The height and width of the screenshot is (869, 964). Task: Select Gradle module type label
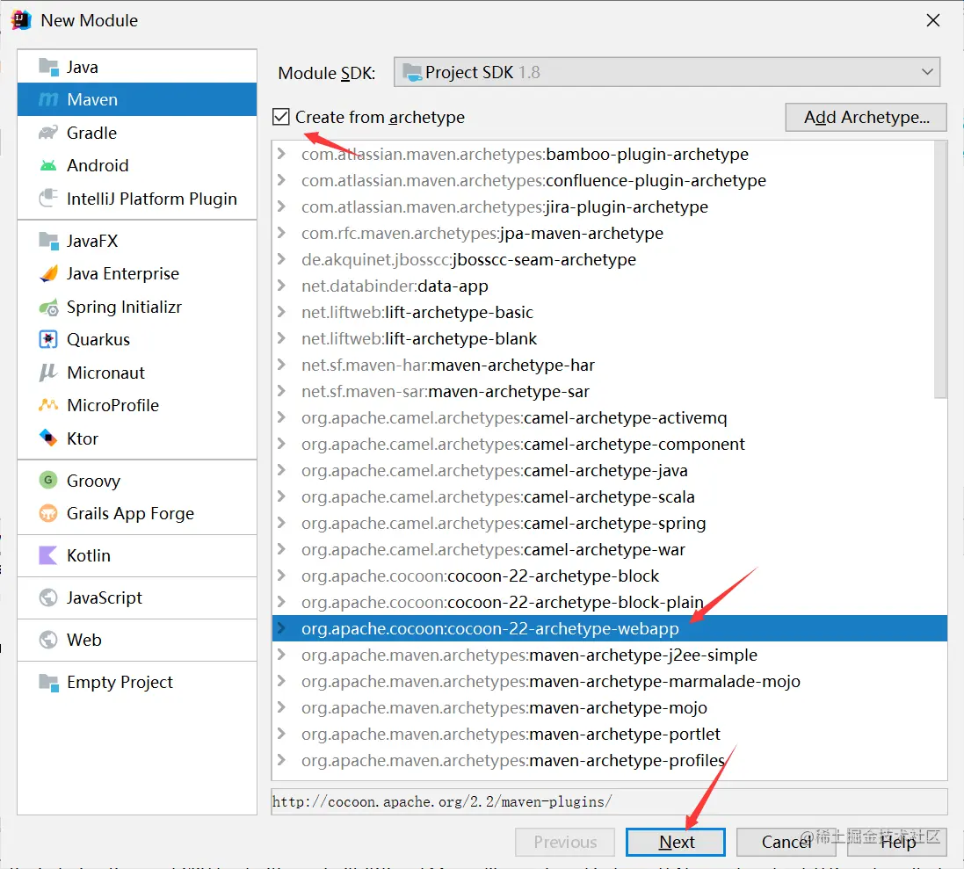pos(91,133)
